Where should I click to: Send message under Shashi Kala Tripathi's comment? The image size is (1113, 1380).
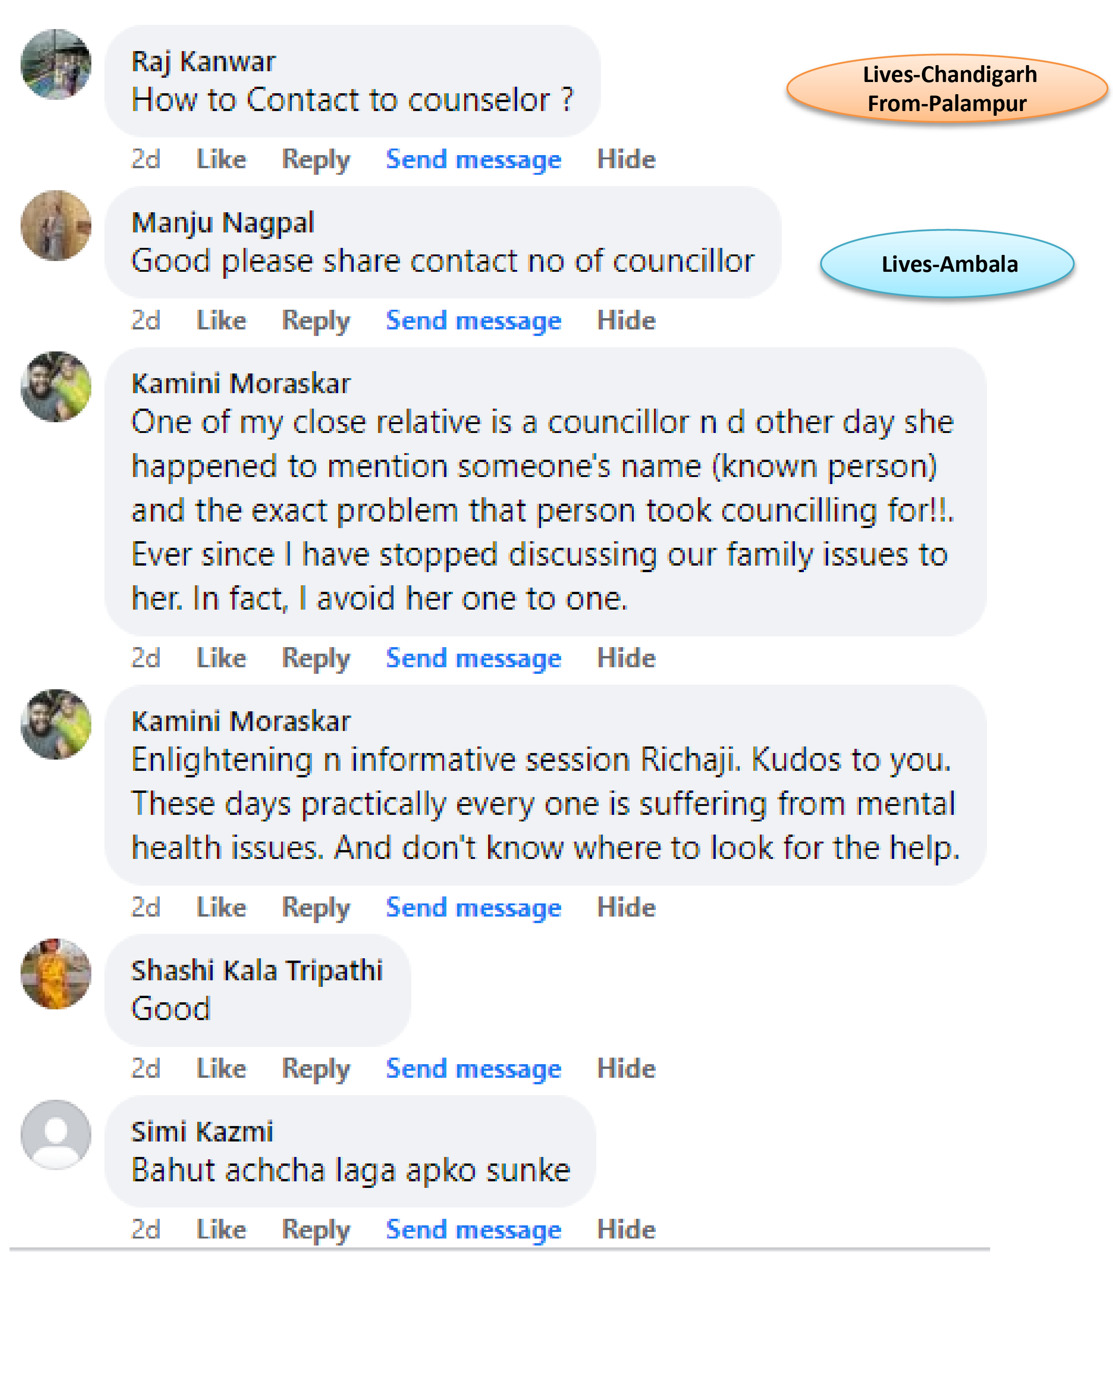point(473,1068)
